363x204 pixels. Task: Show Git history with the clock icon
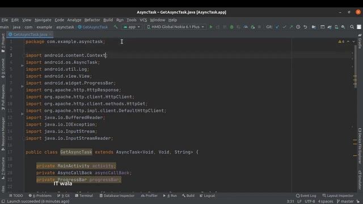[x=298, y=27]
